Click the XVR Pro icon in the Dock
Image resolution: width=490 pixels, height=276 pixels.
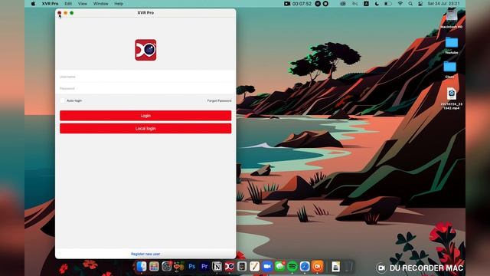[x=230, y=266]
